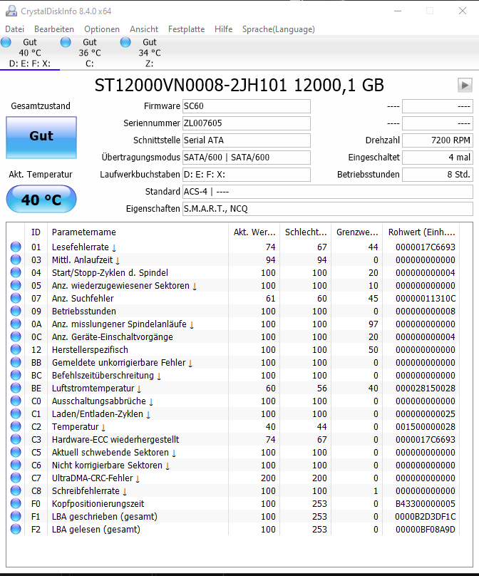The width and height of the screenshot is (479, 576).
Task: Click the Seriennummer field ZL007605
Action: tap(247, 123)
